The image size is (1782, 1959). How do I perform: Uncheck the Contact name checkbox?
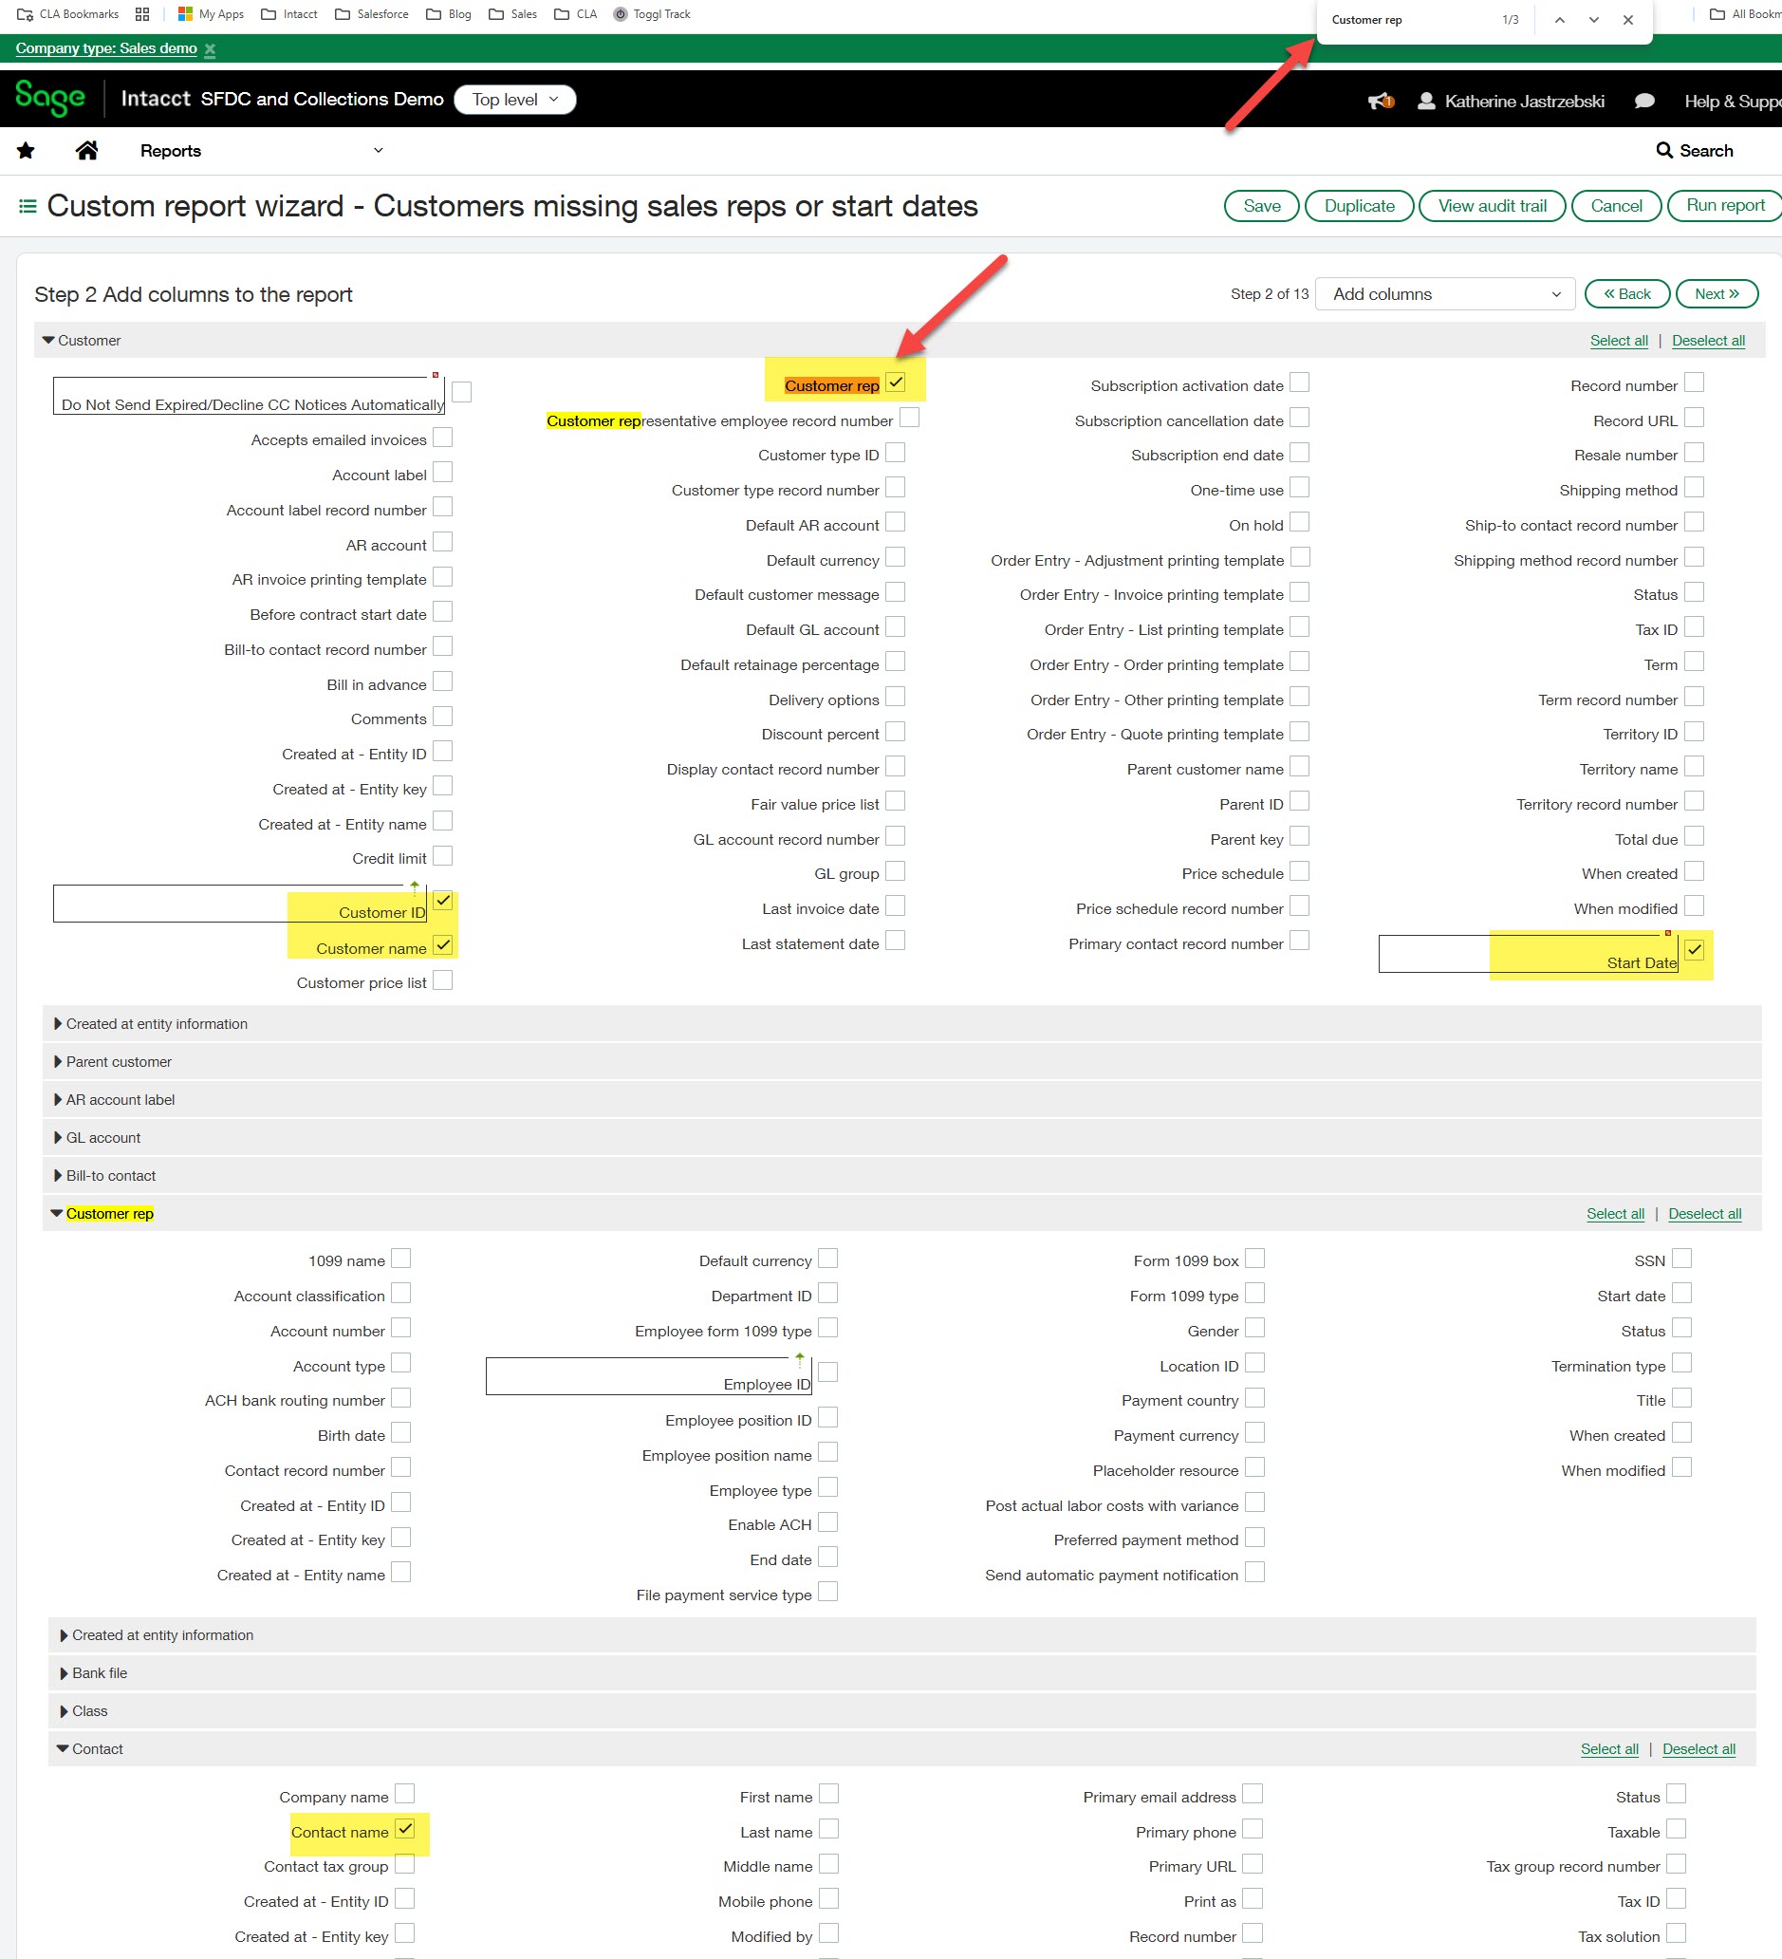point(406,1829)
